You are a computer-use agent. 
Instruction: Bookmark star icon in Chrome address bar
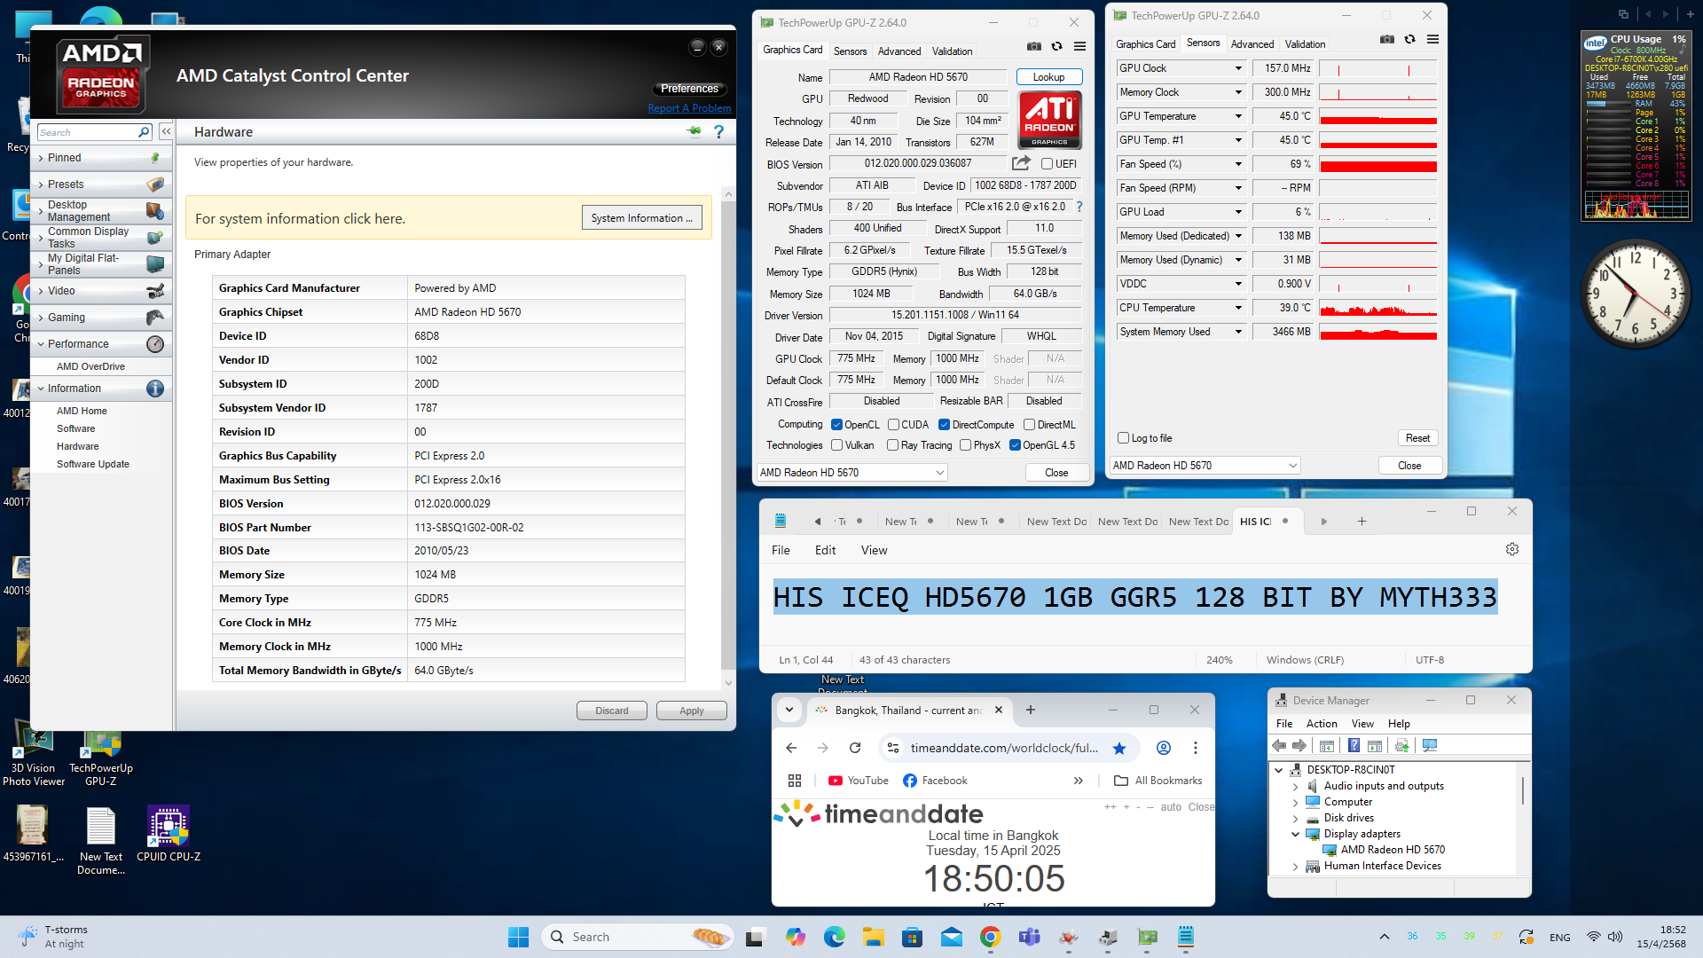pyautogui.click(x=1119, y=748)
